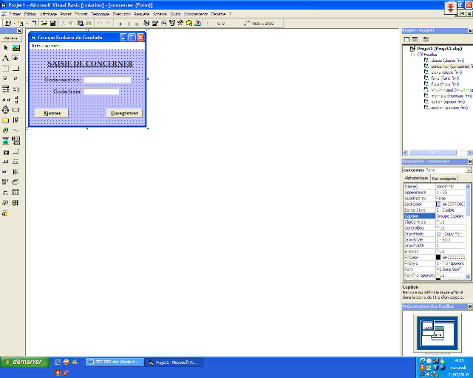Collapse the Projet1 root node
This screenshot has width=473, height=378.
pos(404,49)
